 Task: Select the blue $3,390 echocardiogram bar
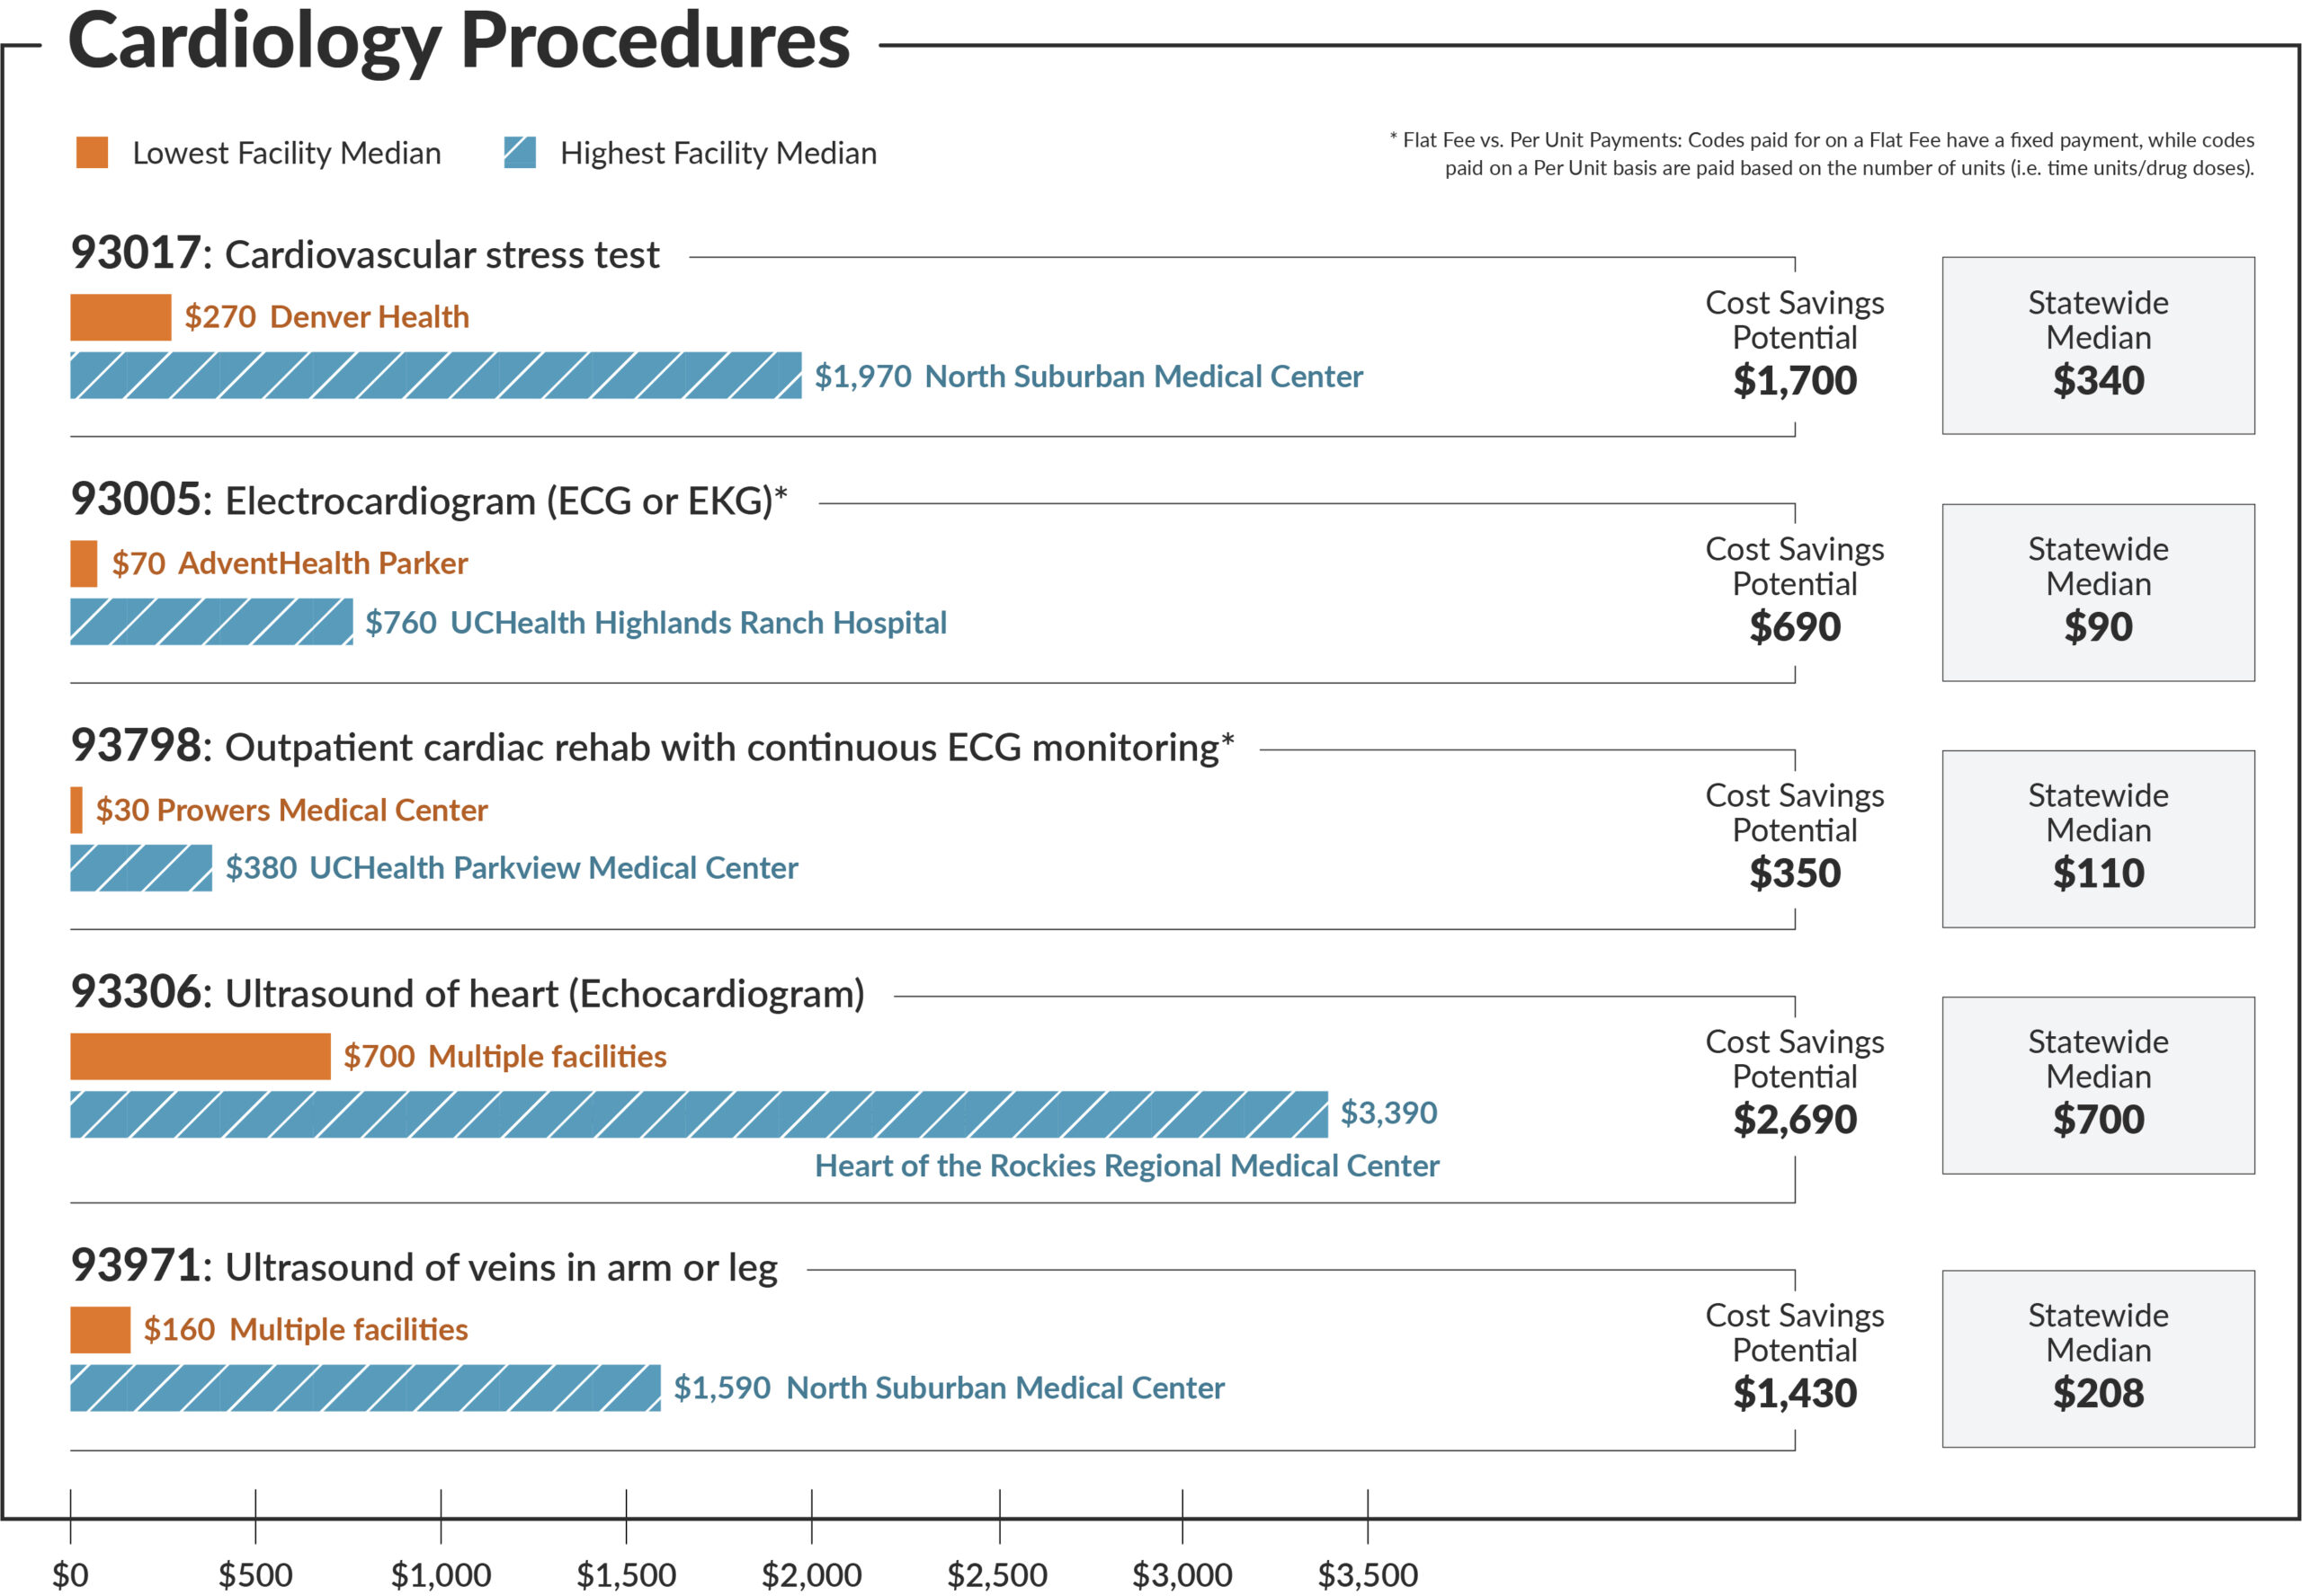click(699, 1114)
